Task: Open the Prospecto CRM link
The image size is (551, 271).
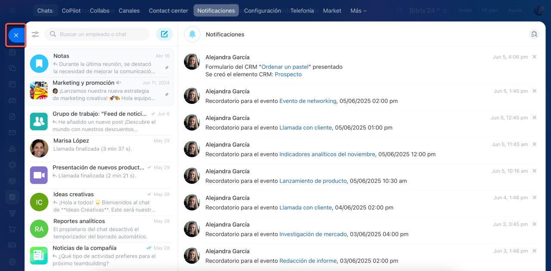Action: [x=288, y=74]
